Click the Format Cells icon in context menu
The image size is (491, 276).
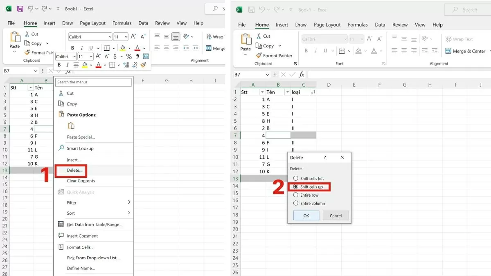click(x=61, y=247)
